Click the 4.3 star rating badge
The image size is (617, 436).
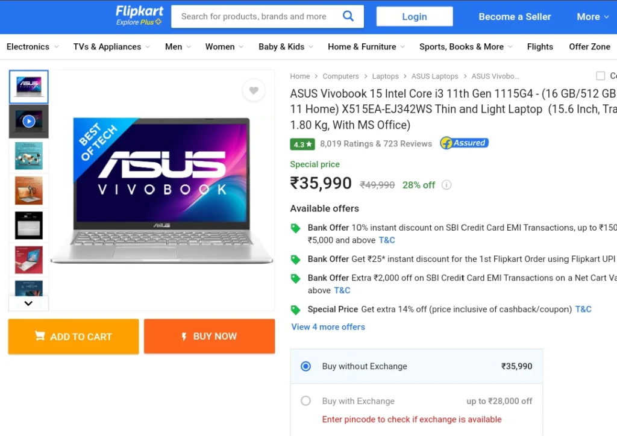(x=302, y=145)
